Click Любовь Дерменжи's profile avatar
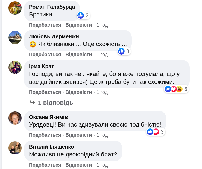The image size is (202, 169). click(15, 38)
